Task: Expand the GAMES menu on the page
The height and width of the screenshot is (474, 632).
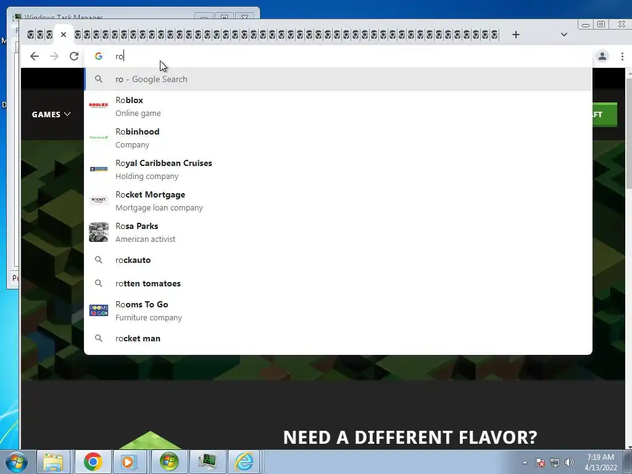Action: tap(51, 114)
